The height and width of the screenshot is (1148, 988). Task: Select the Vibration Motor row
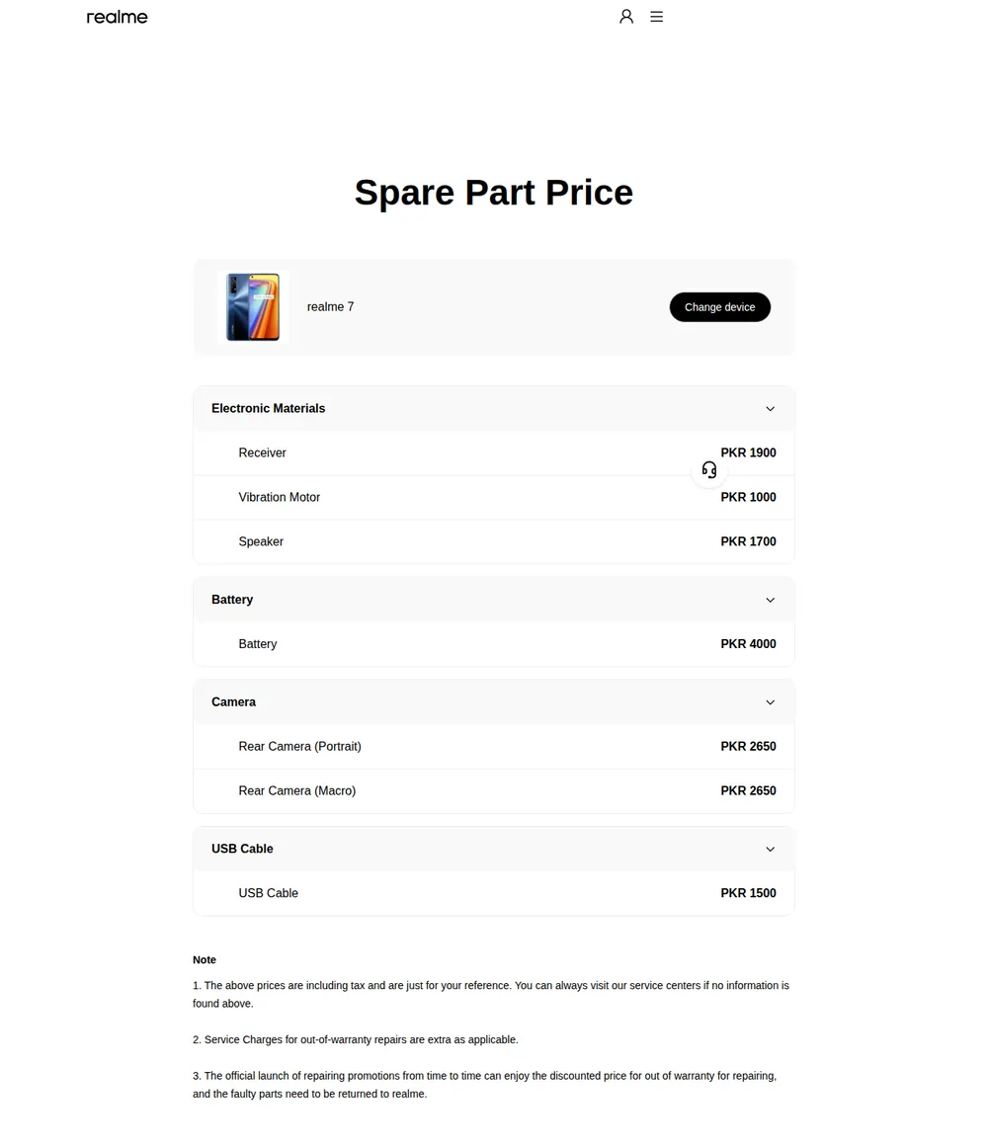pyautogui.click(x=494, y=497)
